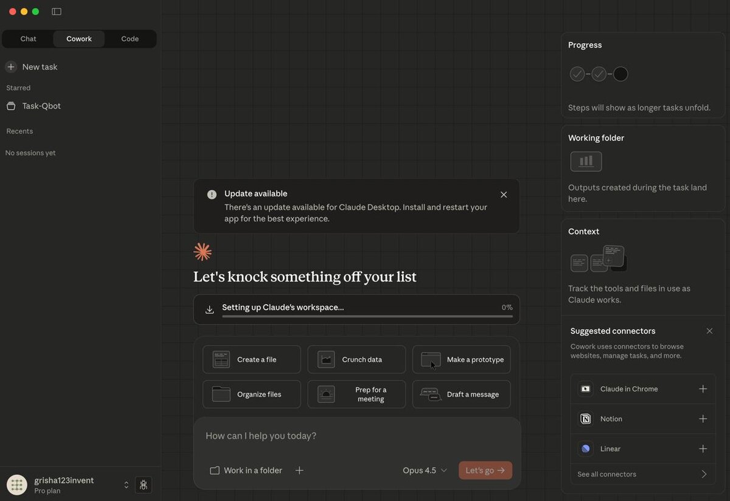Click the second completed progress step circle
This screenshot has width=730, height=501.
click(x=599, y=74)
